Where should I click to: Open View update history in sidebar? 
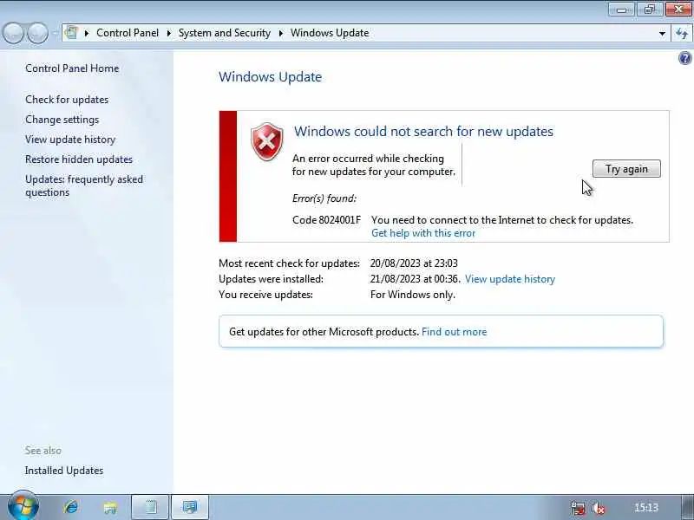[70, 140]
